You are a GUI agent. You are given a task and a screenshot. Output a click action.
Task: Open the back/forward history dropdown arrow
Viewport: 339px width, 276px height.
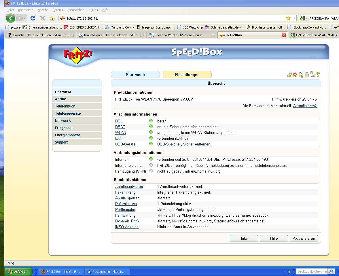(x=25, y=18)
